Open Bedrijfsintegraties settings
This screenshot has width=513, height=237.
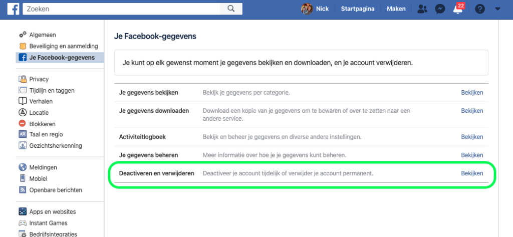(53, 233)
